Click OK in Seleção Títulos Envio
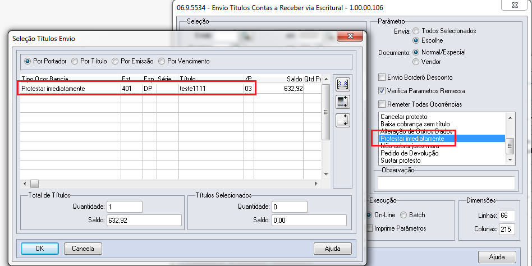 pos(40,249)
